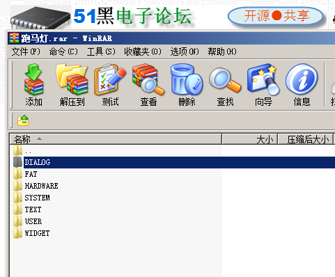Select the parent '..' folder entry

coord(22,150)
